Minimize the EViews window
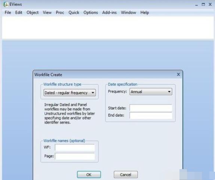This screenshot has height=180, width=215. [196, 5]
